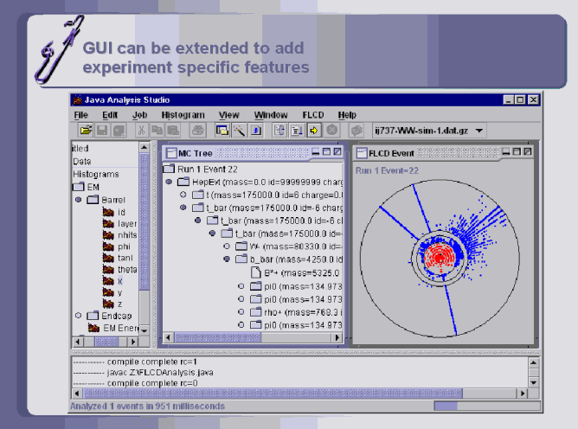This screenshot has width=578, height=429.
Task: Select the 'layer' histogram entry
Action: [126, 223]
